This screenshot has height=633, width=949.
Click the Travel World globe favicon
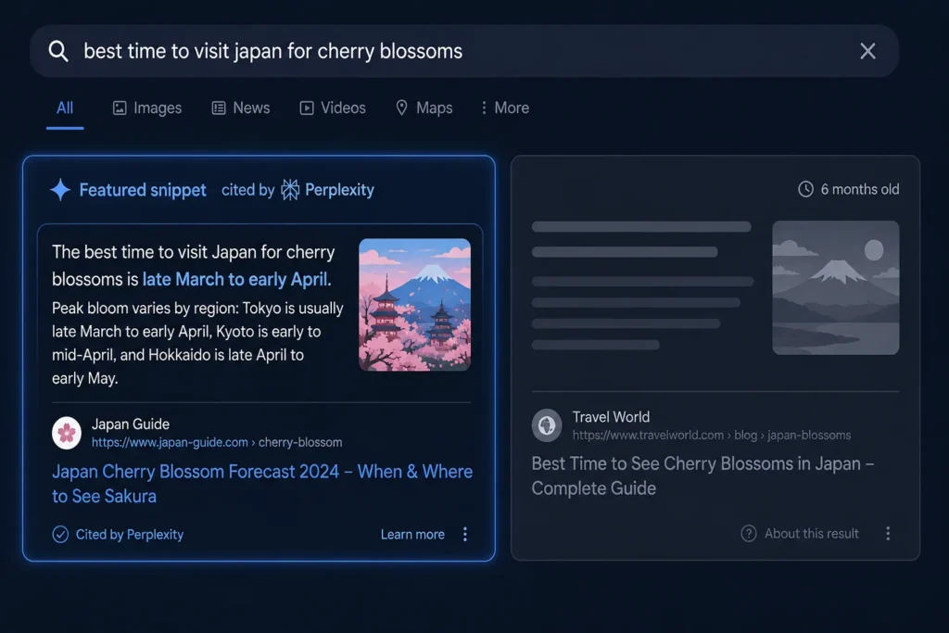pos(547,425)
